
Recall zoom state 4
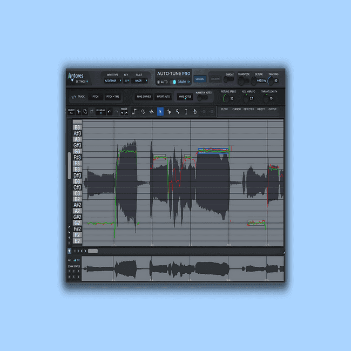tap(69, 277)
